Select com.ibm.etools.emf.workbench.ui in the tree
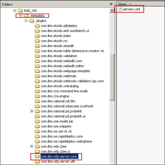Viewport: 165px width, 165px height. pos(65,31)
